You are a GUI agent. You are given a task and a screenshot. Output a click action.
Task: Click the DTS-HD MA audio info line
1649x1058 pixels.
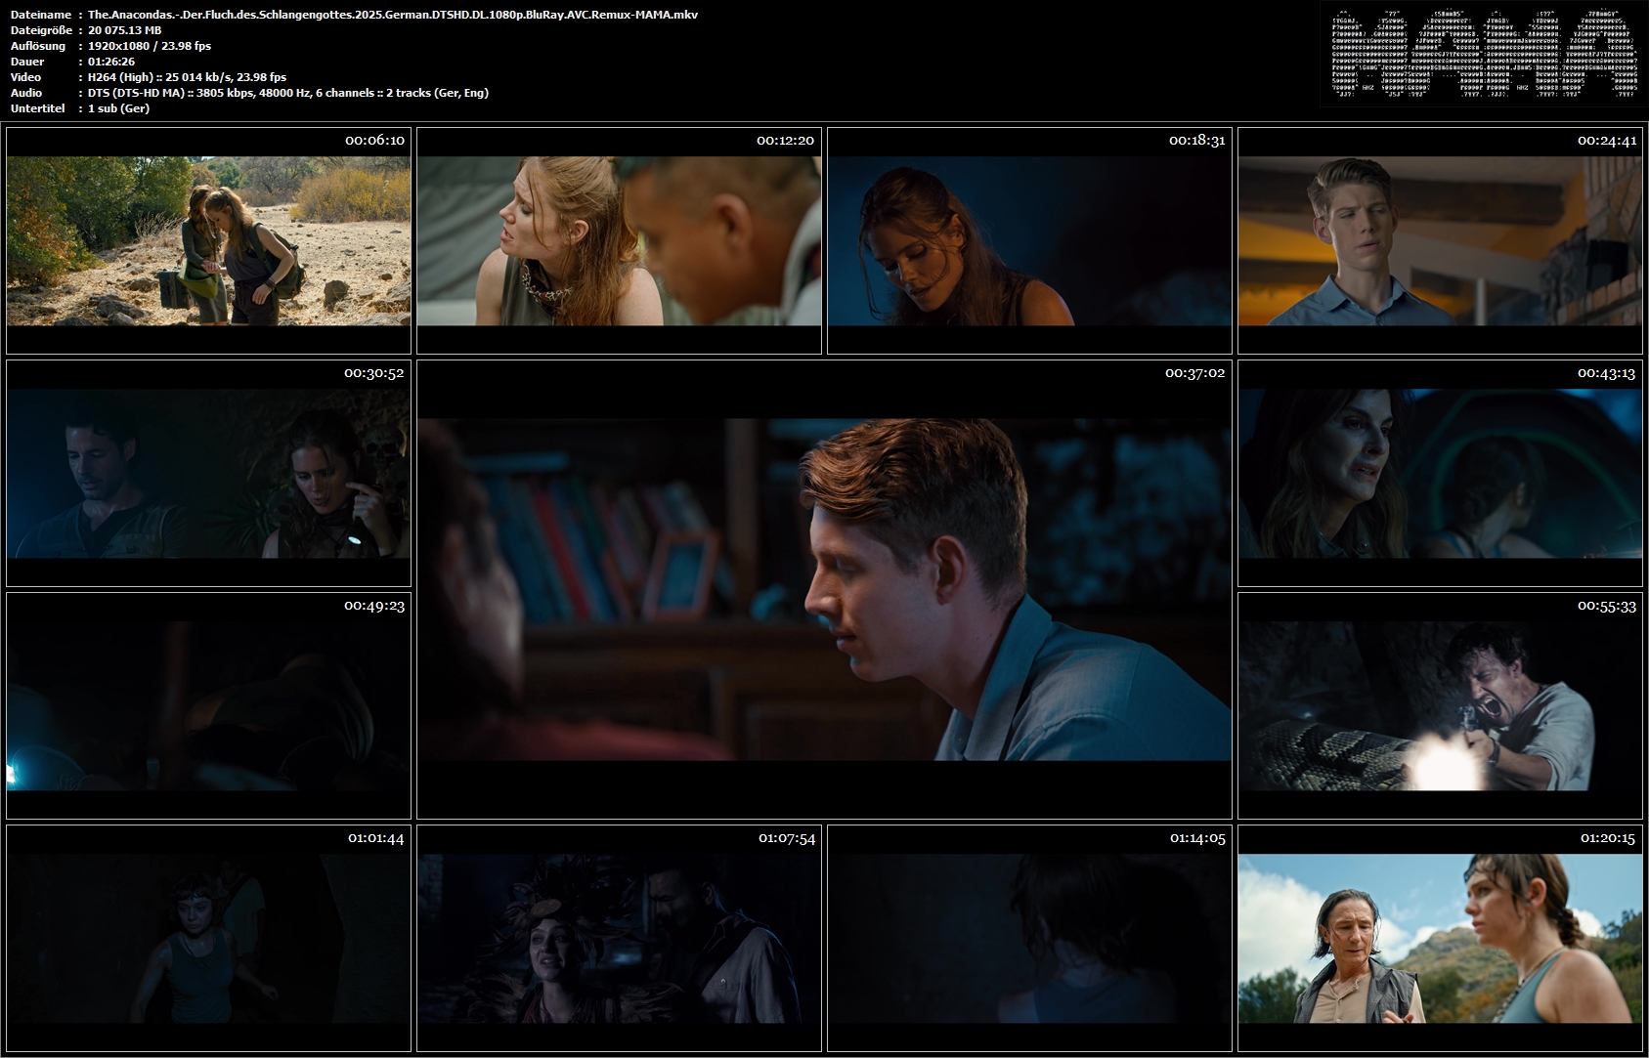288,93
